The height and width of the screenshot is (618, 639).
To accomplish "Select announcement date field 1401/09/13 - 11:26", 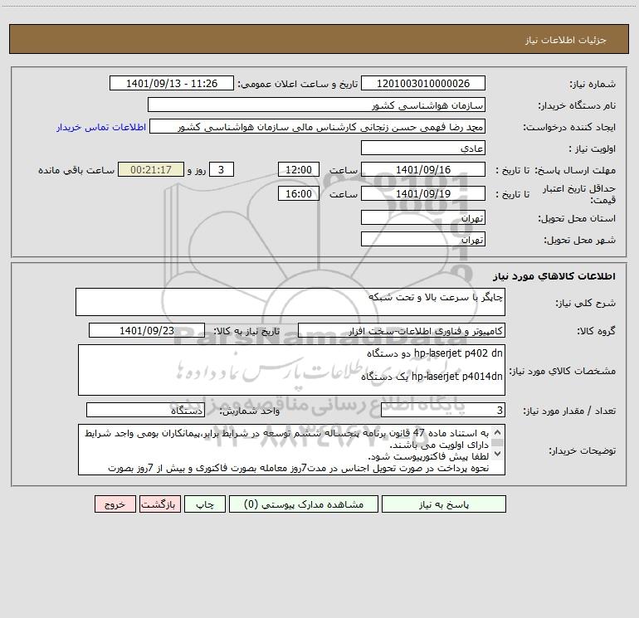I will [172, 83].
